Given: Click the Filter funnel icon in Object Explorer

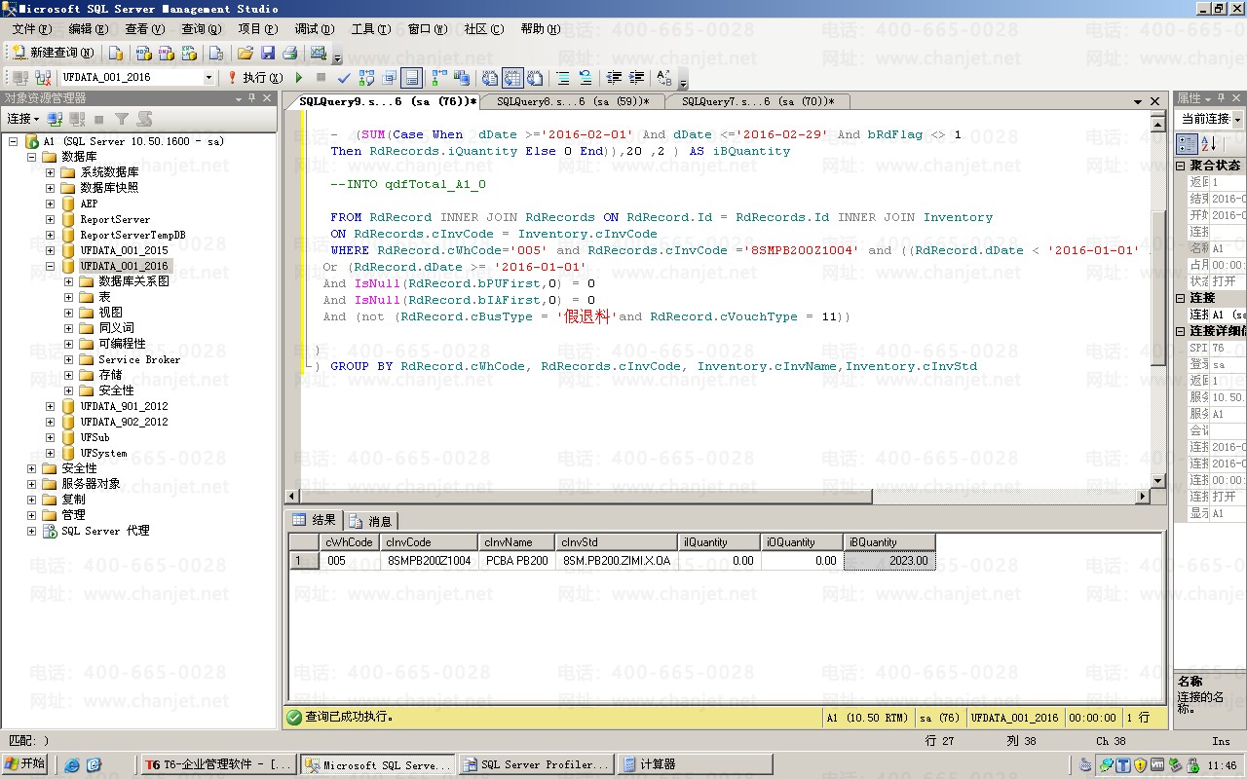Looking at the screenshot, I should (122, 119).
